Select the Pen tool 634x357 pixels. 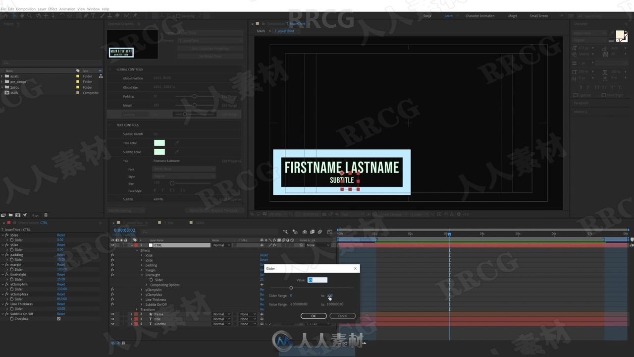pos(86,16)
